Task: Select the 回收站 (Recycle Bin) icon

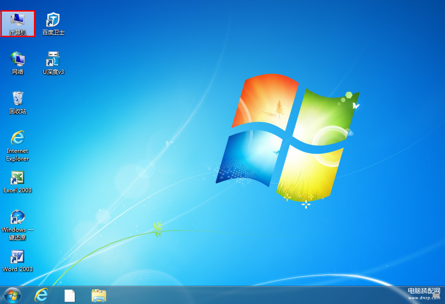Action: point(18,103)
